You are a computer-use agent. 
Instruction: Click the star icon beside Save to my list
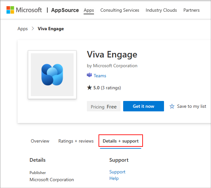(x=172, y=106)
